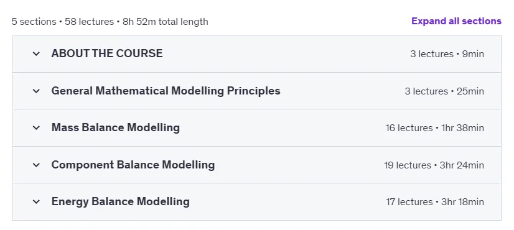Toggle the Mass Balance Modelling chevron arrow
Image resolution: width=514 pixels, height=230 pixels.
point(36,128)
